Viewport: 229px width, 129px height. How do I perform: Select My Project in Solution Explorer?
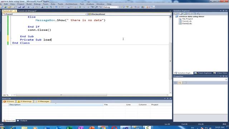click(187, 19)
